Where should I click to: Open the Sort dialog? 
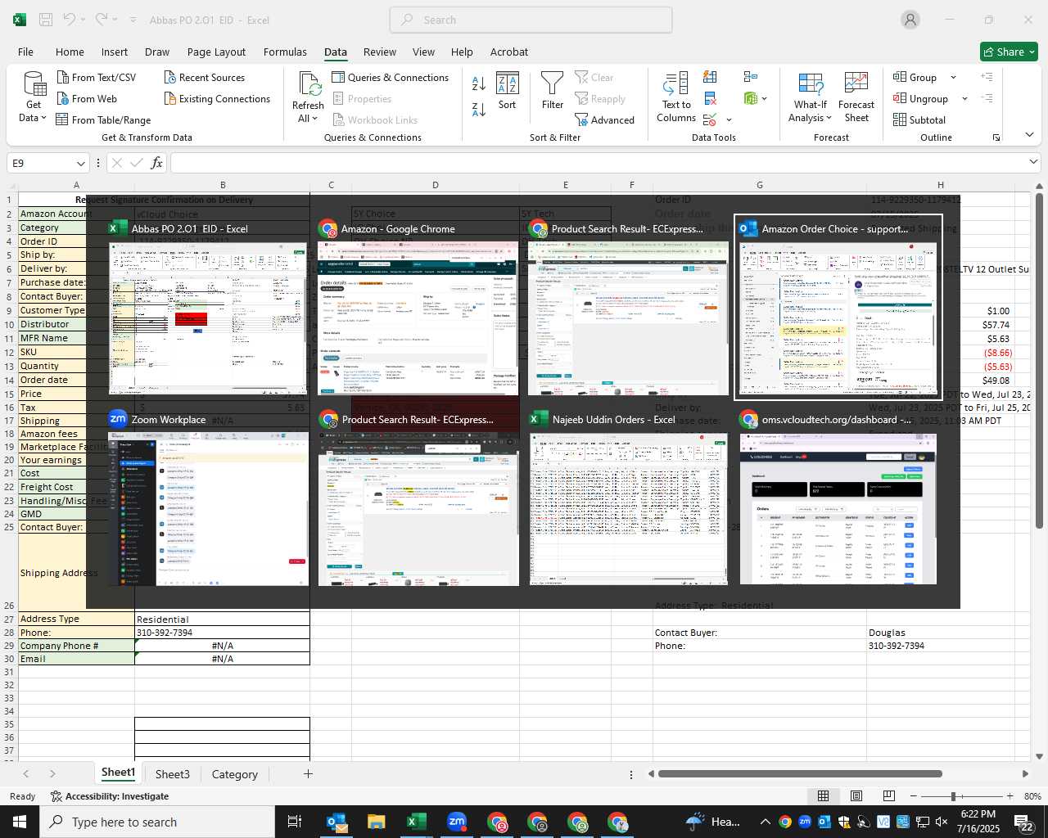coord(508,91)
